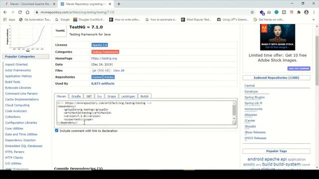This screenshot has width=319, height=179.
Task: Click inside the Maven dependency snippet box
Action: click(x=145, y=113)
